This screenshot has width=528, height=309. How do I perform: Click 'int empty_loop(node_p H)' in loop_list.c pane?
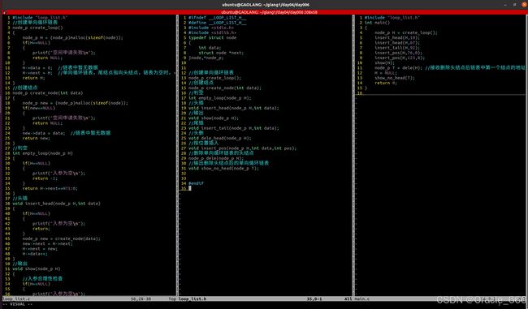pyautogui.click(x=42, y=153)
